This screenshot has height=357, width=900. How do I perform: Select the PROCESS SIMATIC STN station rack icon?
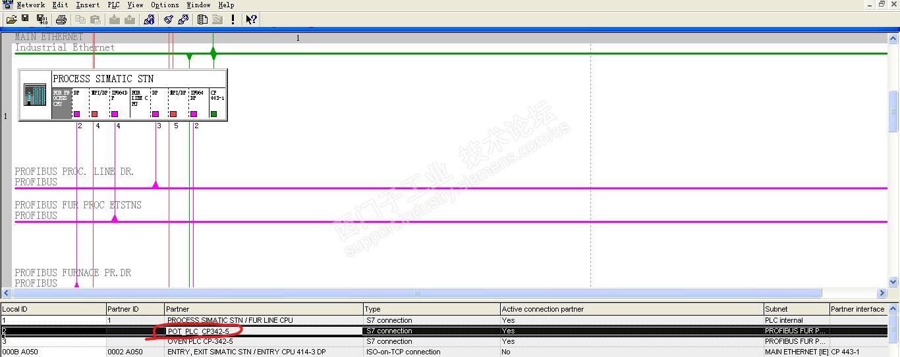point(36,95)
